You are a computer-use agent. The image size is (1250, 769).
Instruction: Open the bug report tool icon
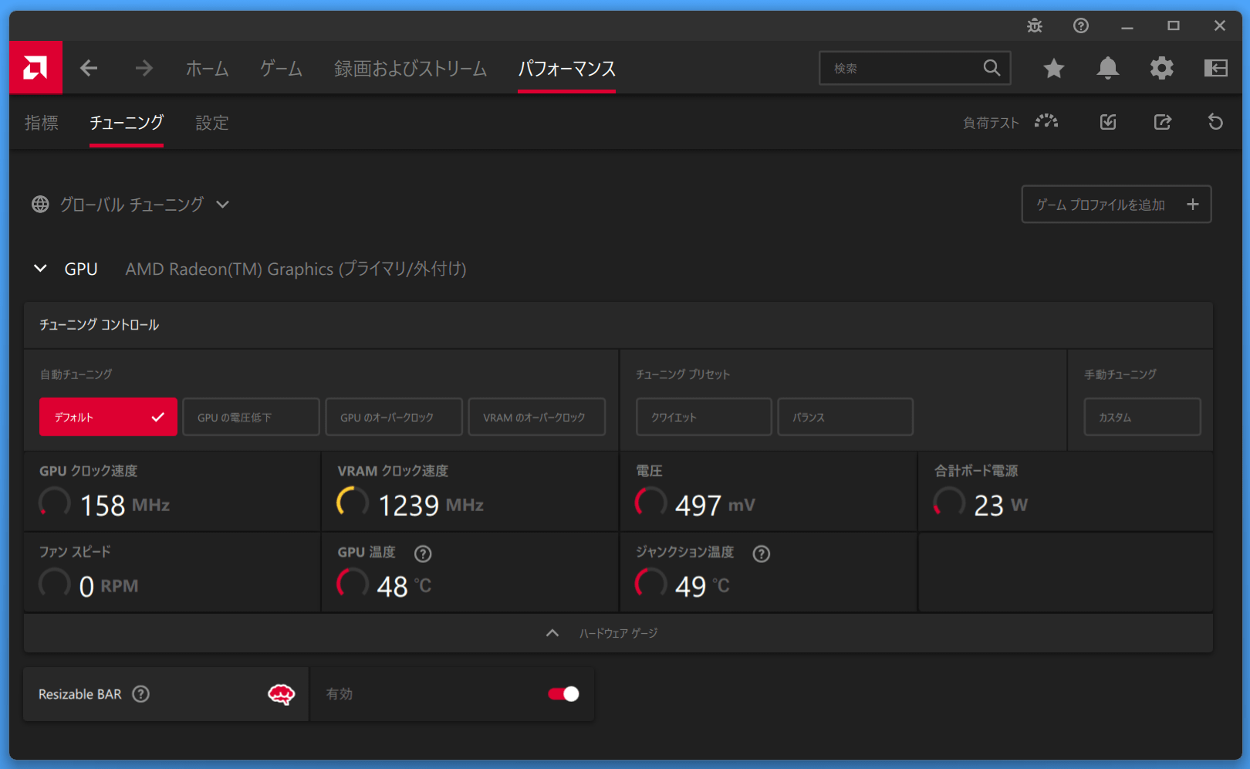click(x=1035, y=25)
